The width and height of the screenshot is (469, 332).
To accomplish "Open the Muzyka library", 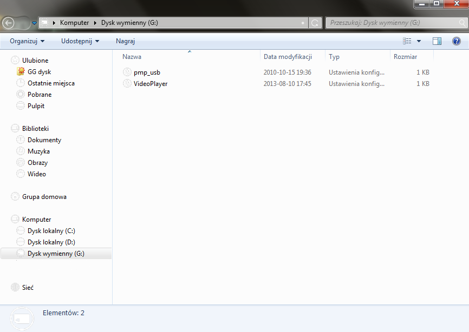I will (38, 151).
